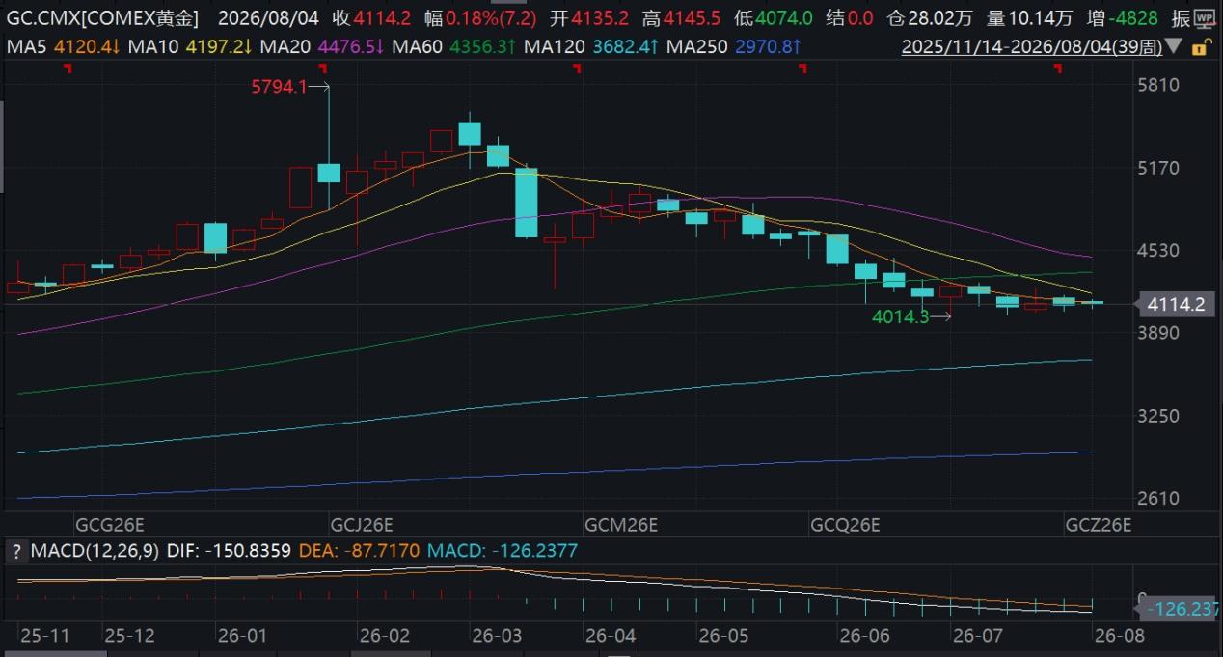
Task: Click the current price tag 4114.2 on axis
Action: click(x=1177, y=305)
